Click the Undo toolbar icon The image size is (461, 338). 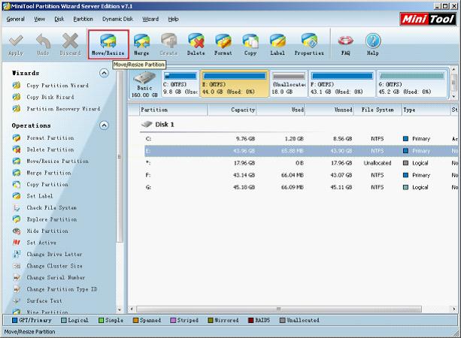tap(43, 44)
